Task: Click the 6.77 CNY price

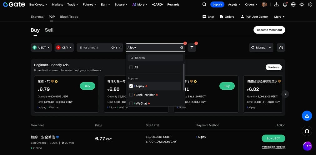Action: point(103,139)
